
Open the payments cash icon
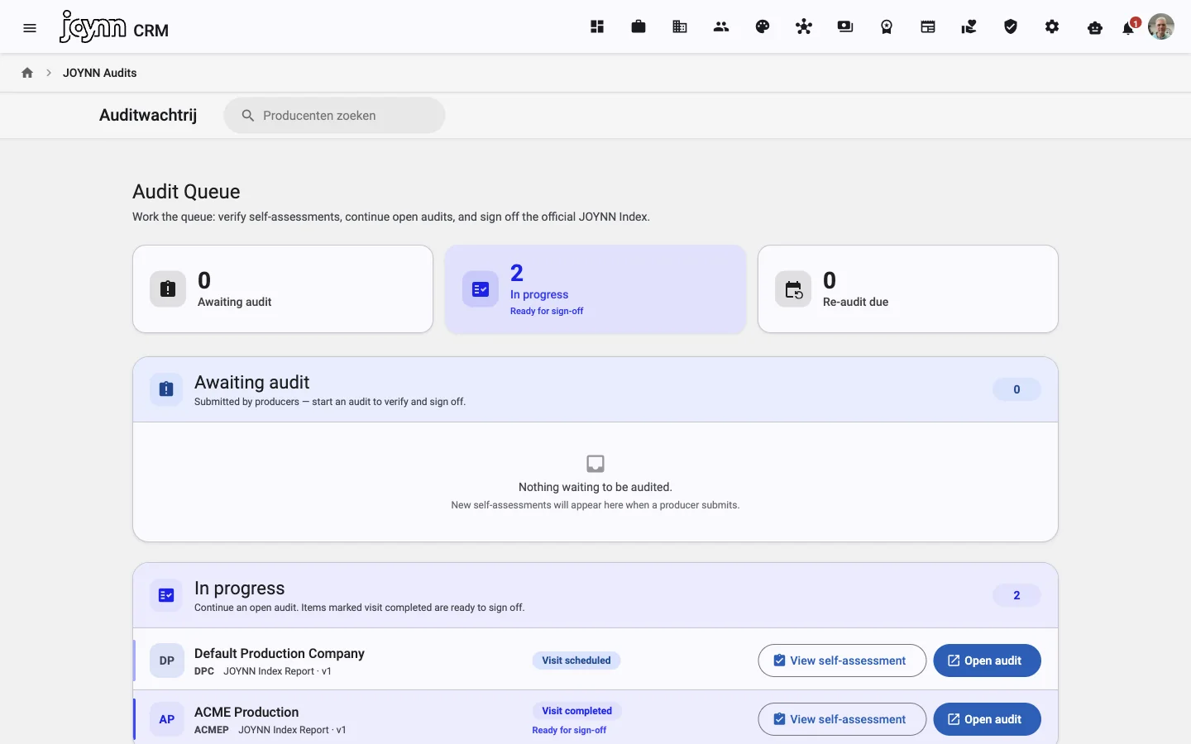point(845,27)
